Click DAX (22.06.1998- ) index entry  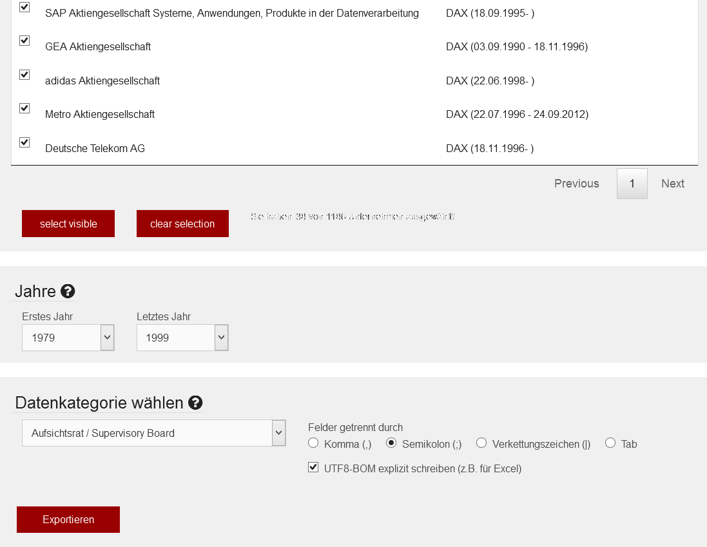[x=490, y=81]
